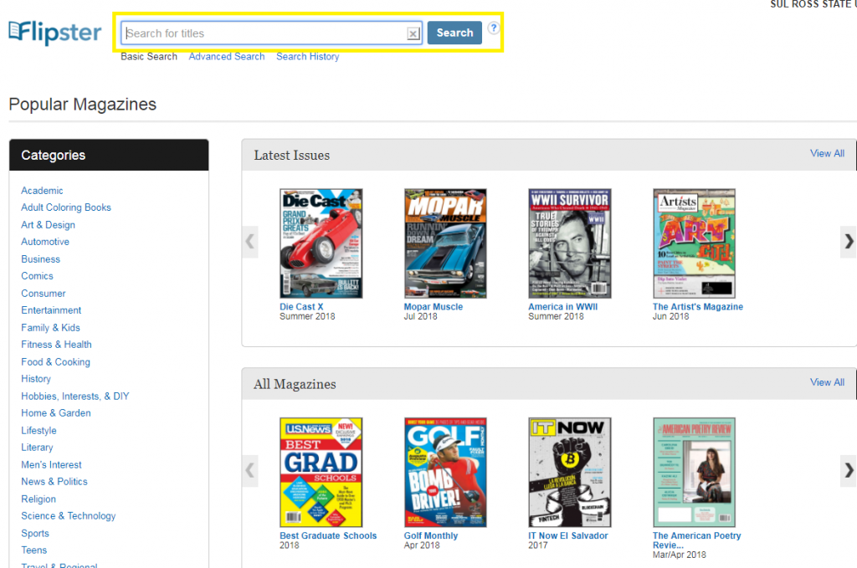Open the Golf Monthly cover thumbnail

pyautogui.click(x=445, y=473)
